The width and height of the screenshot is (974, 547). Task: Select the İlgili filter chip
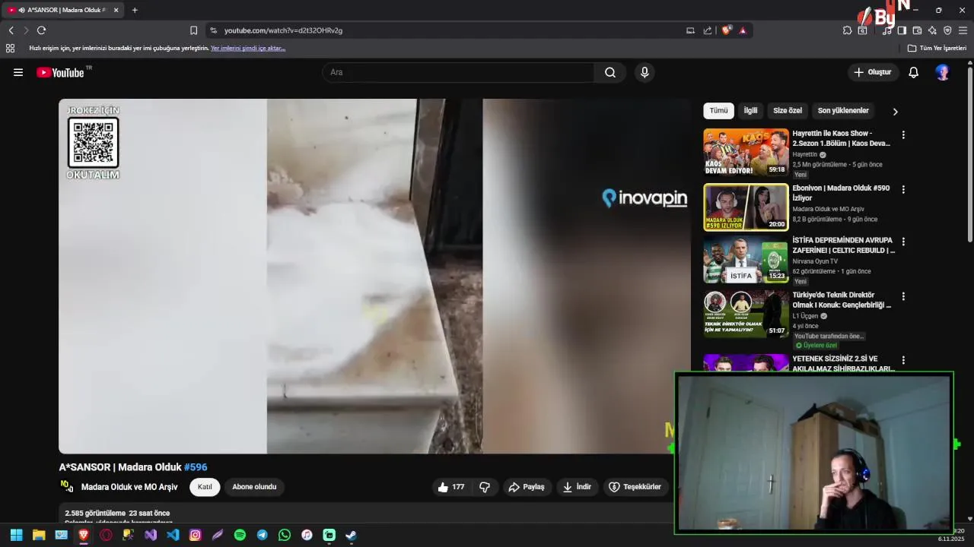(x=750, y=111)
